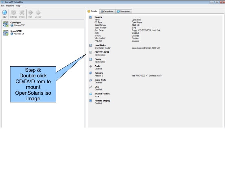
Task: Click the Adapter 0 label
Action: [x=99, y=76]
